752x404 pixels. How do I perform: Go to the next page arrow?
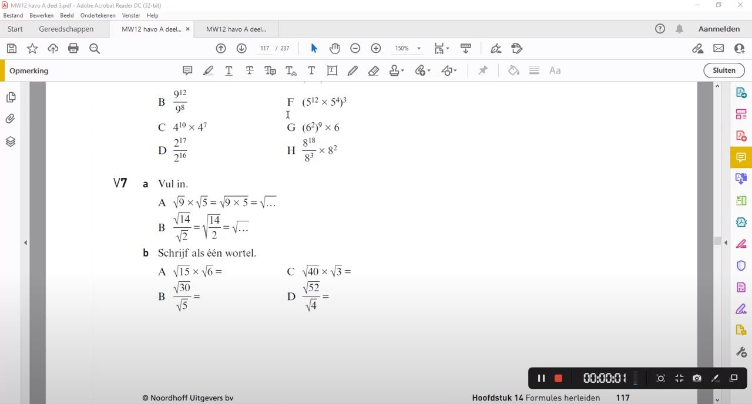(241, 48)
